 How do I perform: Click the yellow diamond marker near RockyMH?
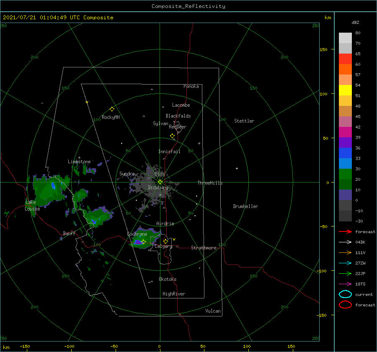(112, 109)
